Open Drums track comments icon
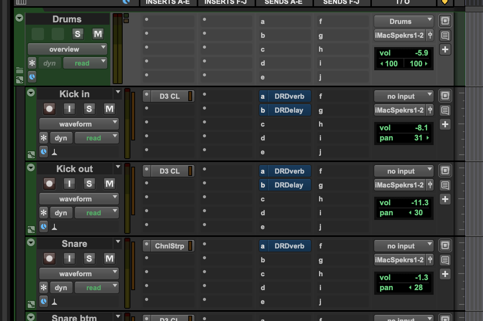The height and width of the screenshot is (321, 483). (x=445, y=36)
